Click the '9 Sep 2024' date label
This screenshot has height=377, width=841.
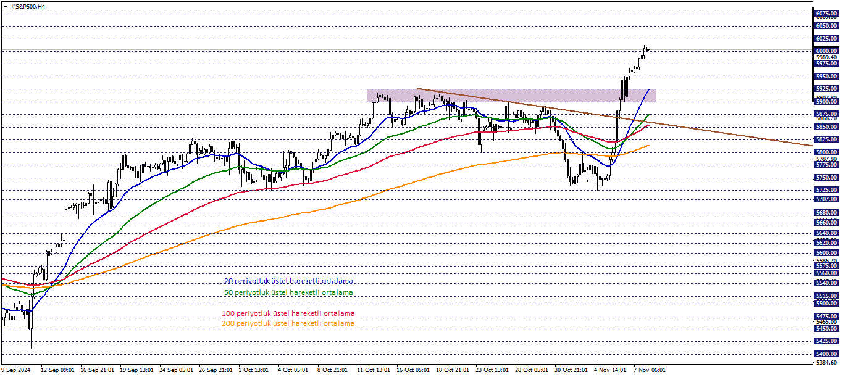click(x=17, y=370)
